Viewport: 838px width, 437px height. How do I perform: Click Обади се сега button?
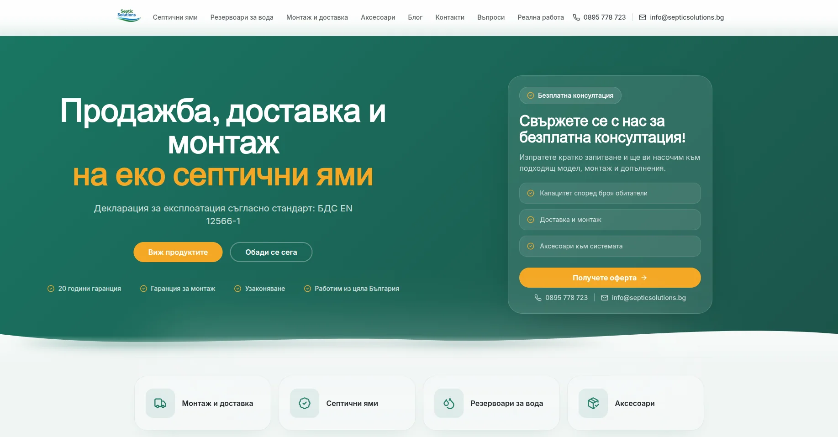[271, 252]
